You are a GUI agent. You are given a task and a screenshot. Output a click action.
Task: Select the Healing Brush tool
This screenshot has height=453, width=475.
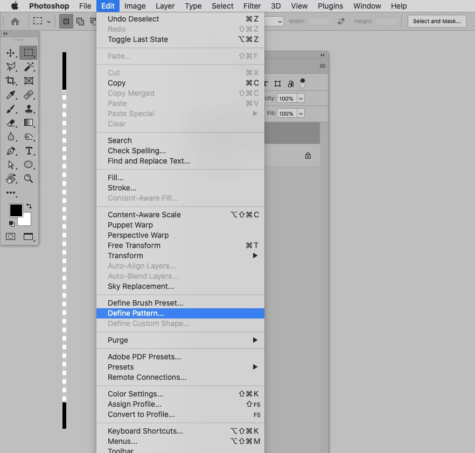29,95
